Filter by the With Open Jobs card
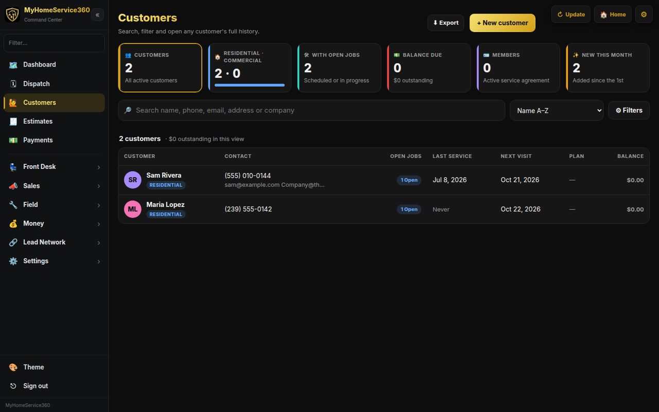Viewport: 659px width, 412px height. [339, 68]
